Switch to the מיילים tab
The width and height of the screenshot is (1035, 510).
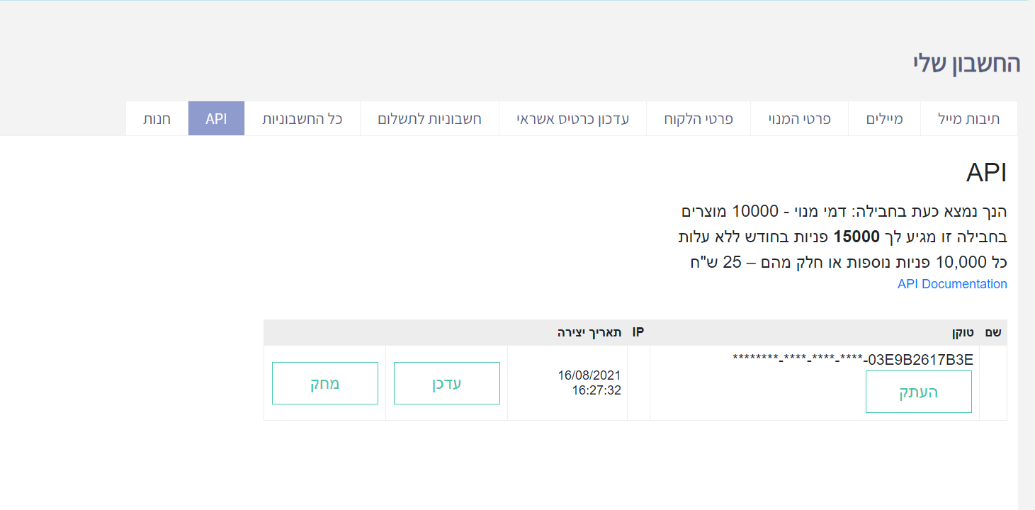885,119
